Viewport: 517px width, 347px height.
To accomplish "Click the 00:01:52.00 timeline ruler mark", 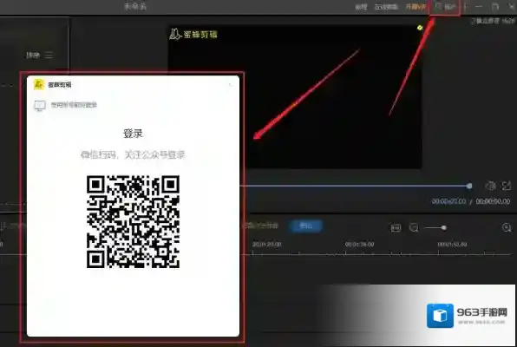I will (452, 245).
